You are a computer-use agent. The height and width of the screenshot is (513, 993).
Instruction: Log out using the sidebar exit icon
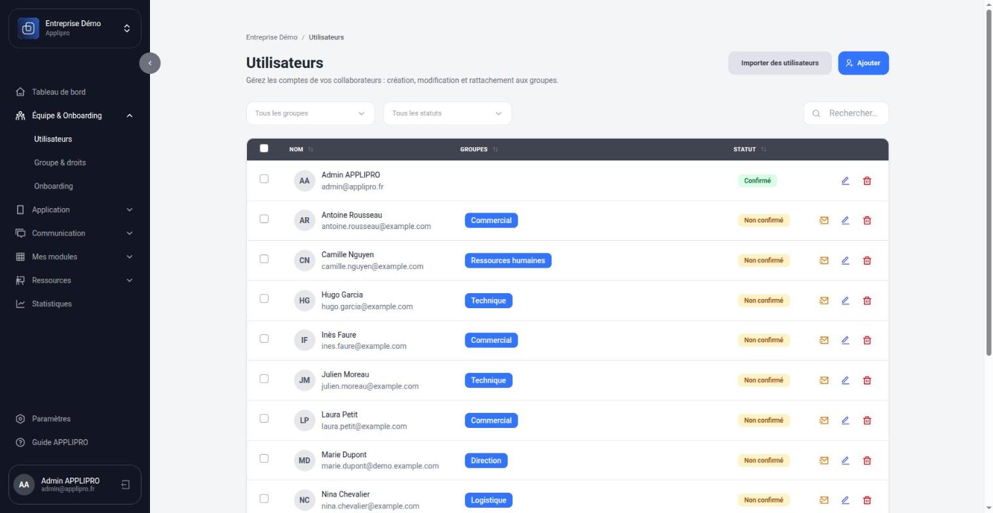point(126,485)
